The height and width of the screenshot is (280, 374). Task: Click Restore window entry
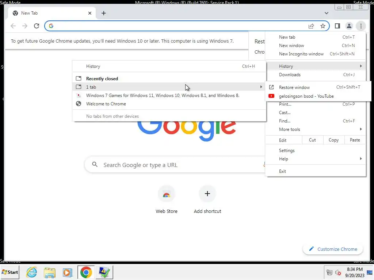pyautogui.click(x=318, y=87)
